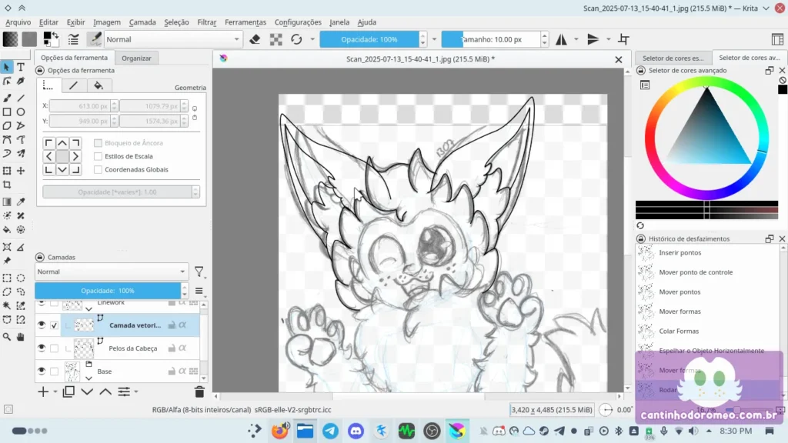Check the Pelos da Cabeça layer checkbox
Image resolution: width=788 pixels, height=443 pixels.
pyautogui.click(x=55, y=348)
